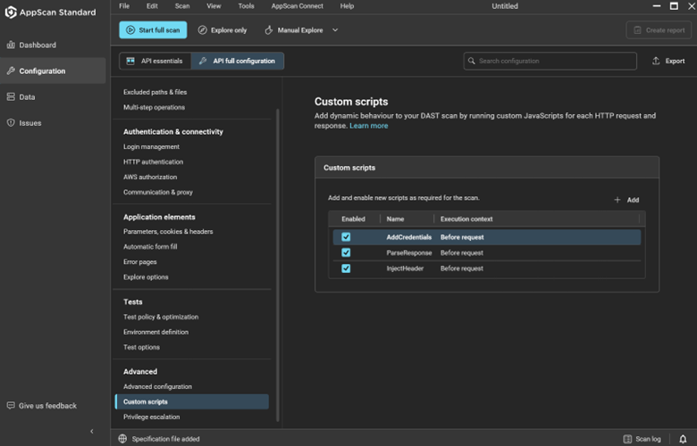Click the Explore only label

(x=229, y=30)
